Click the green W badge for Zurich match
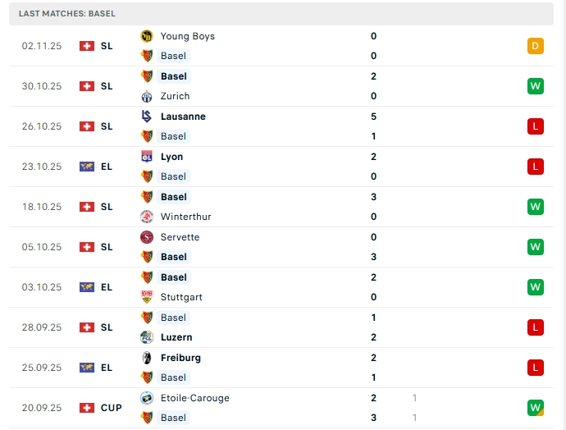Screen dimensions: 566x430 536,86
